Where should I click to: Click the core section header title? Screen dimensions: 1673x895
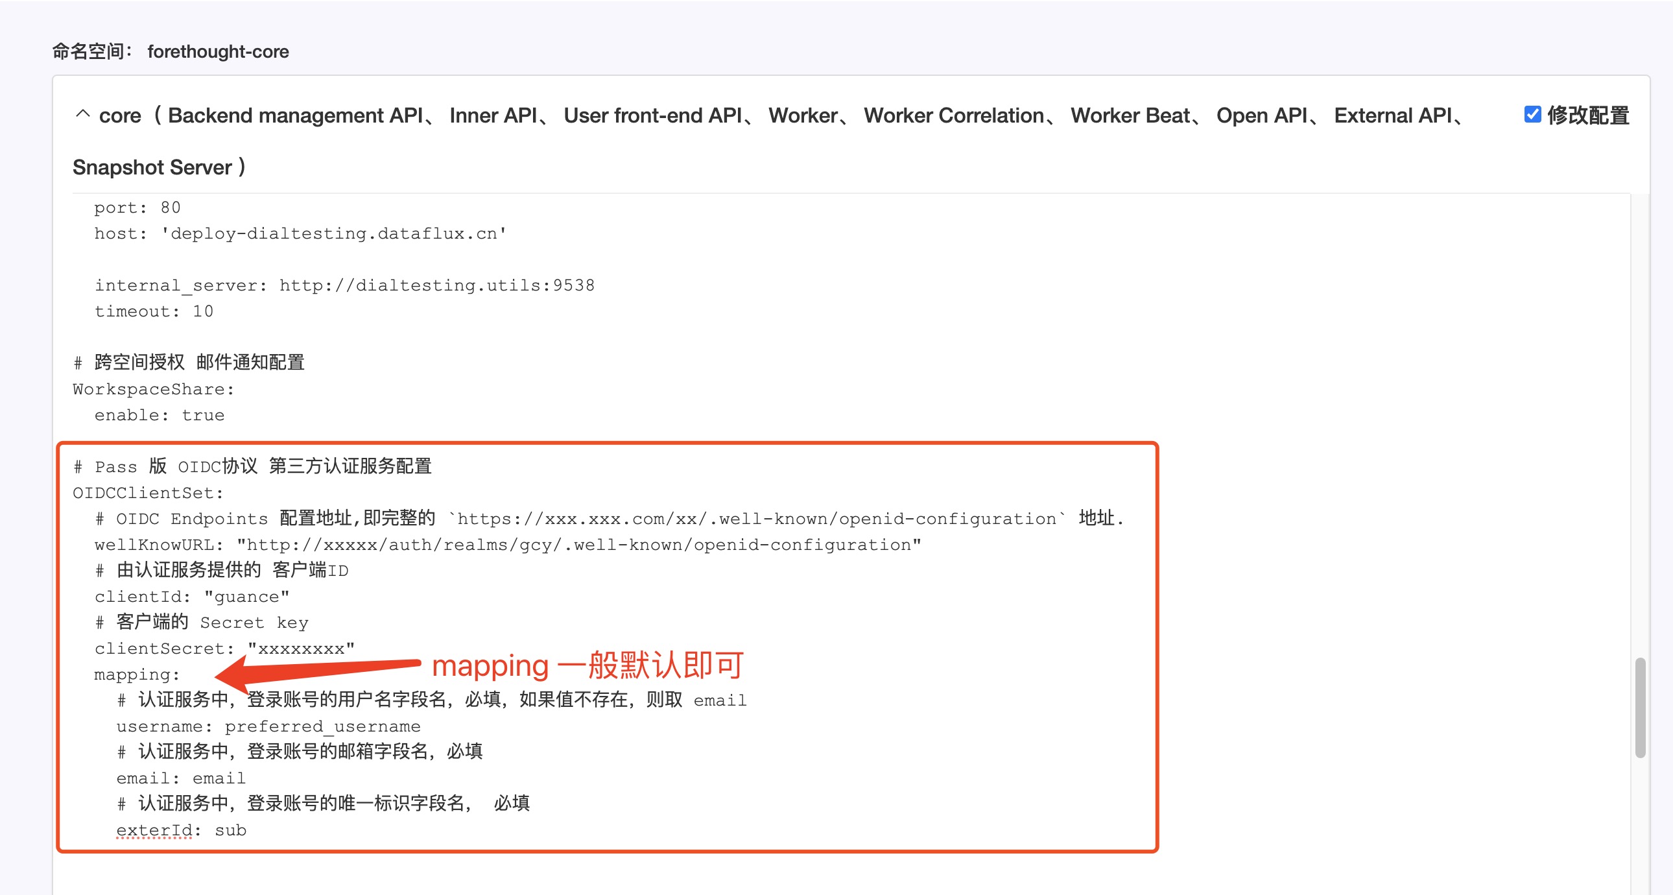[x=768, y=141]
